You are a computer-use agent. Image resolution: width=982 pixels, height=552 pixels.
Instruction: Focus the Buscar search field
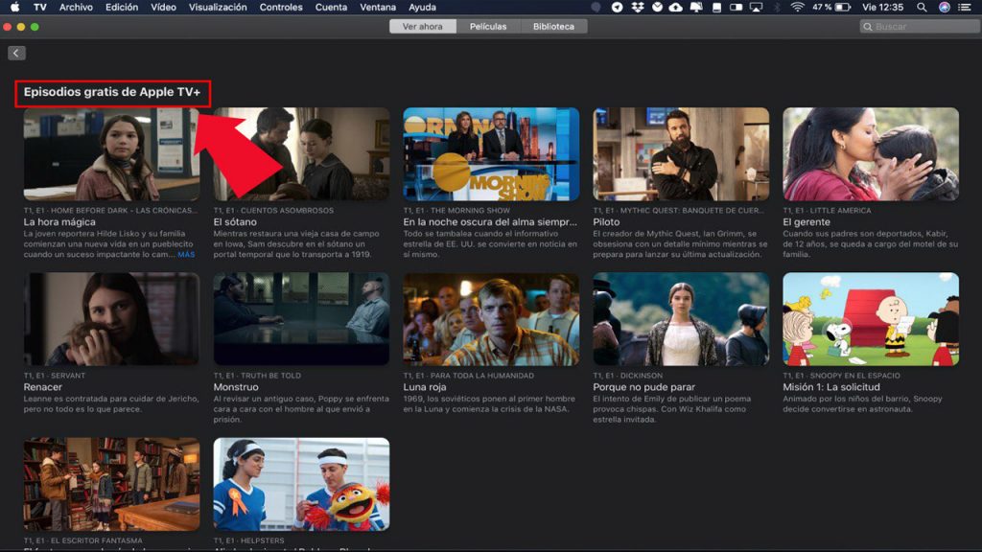[921, 26]
